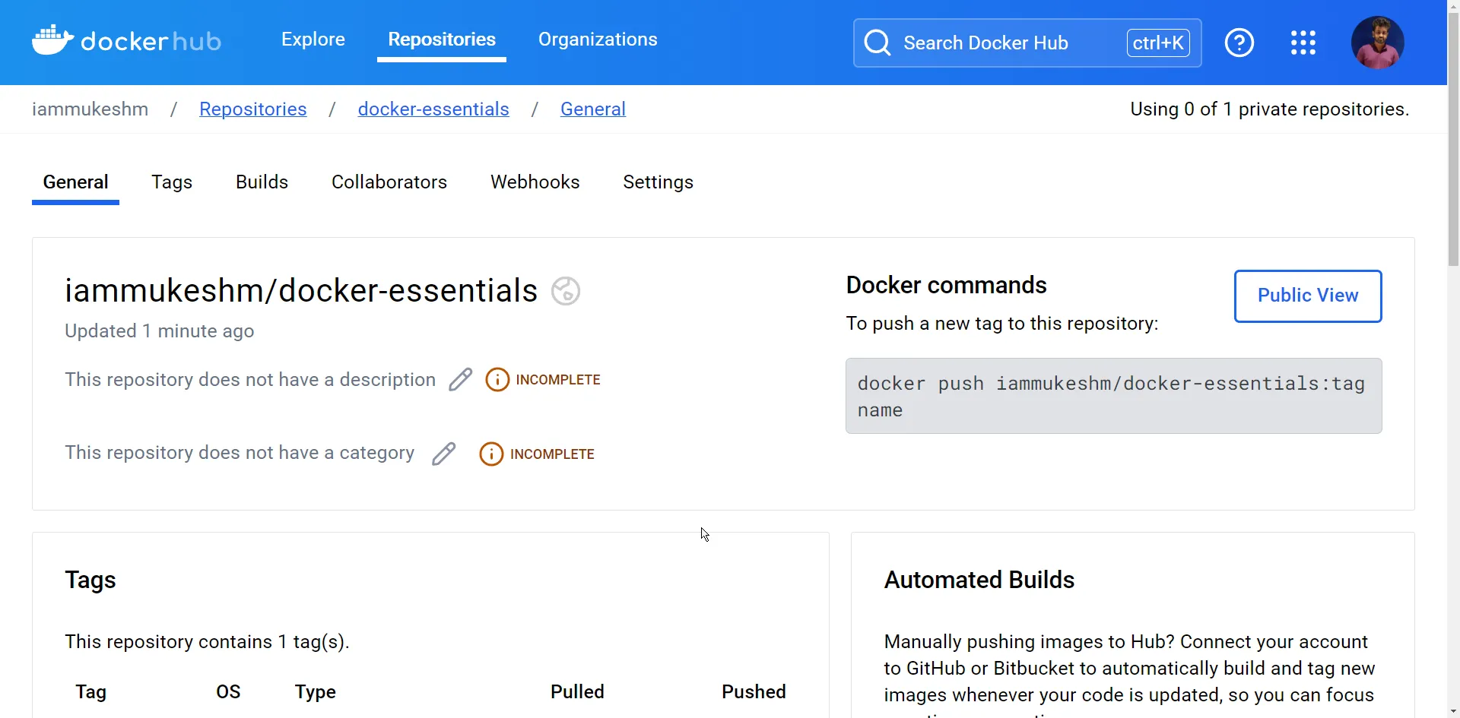Open the help question mark icon
The height and width of the screenshot is (718, 1460).
click(x=1239, y=42)
